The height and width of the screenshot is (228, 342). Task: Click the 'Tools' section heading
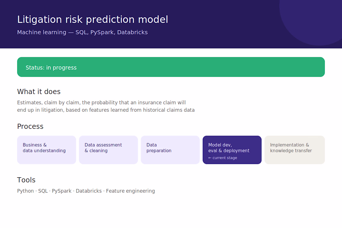click(x=26, y=180)
